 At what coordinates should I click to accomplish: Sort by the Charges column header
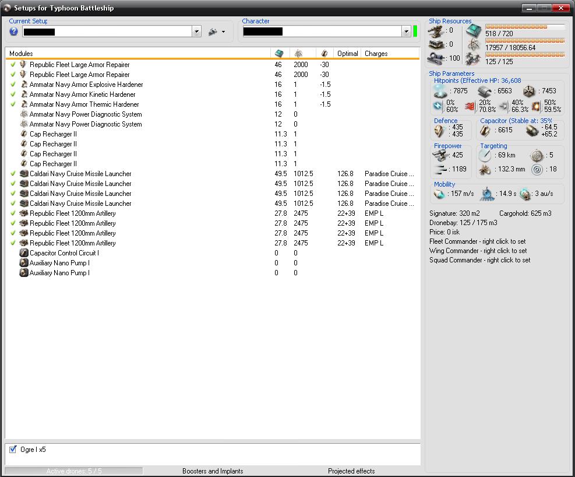tap(390, 54)
